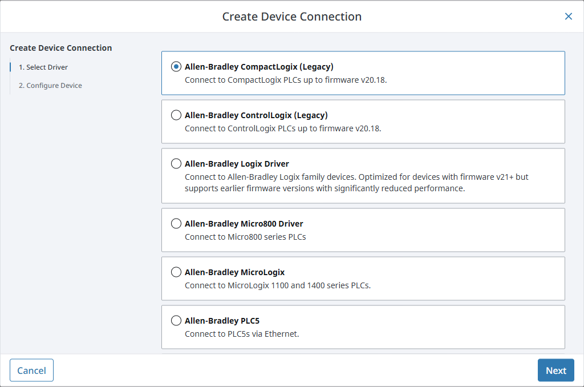Go to step 2. Configure Device
Image resolution: width=584 pixels, height=387 pixels.
[x=50, y=86]
